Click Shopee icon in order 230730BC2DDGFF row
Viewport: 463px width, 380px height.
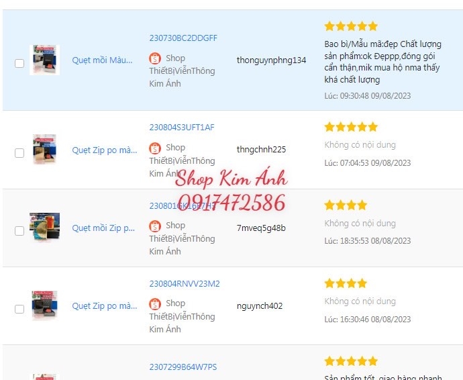point(155,58)
